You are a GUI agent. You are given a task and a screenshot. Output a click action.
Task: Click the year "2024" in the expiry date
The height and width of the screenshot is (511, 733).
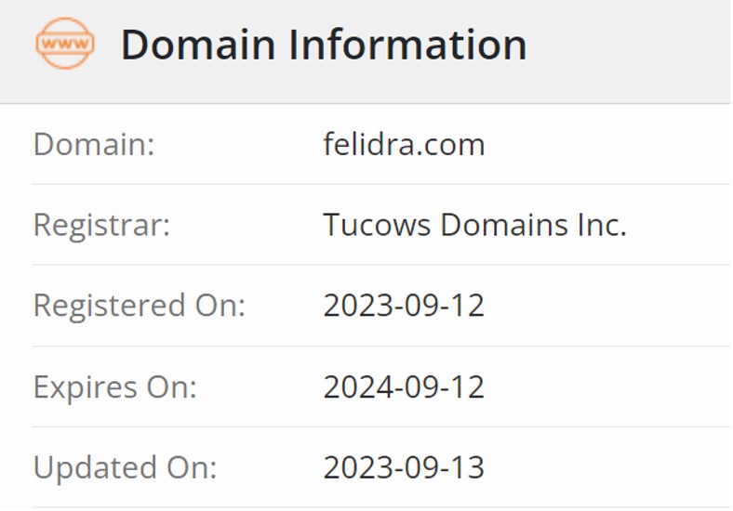click(353, 387)
